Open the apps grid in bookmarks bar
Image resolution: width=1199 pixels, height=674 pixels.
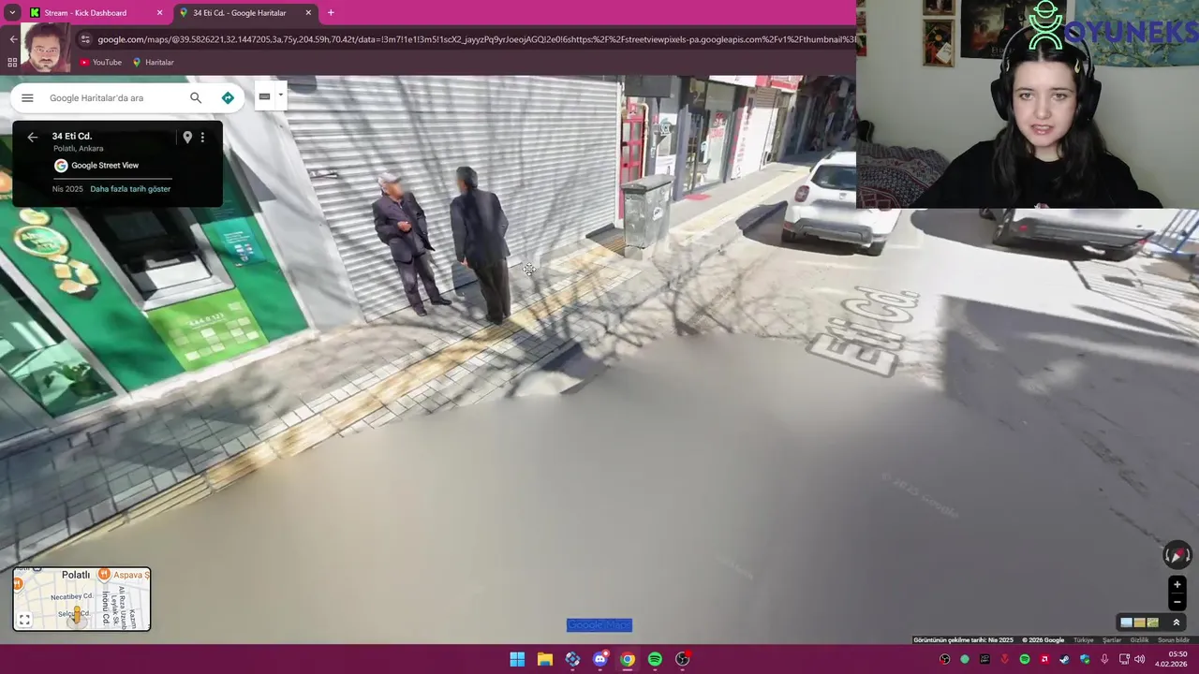coord(12,62)
